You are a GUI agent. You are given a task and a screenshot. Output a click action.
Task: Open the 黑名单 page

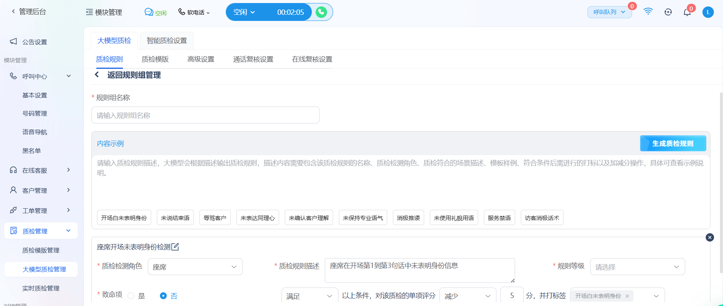tap(32, 151)
